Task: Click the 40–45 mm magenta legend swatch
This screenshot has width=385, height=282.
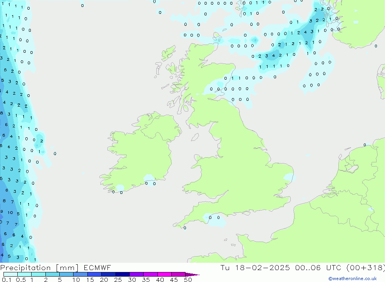Action: click(x=164, y=274)
